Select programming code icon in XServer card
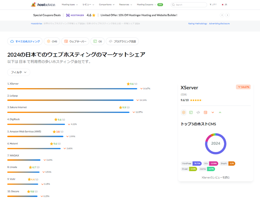 [x=198, y=112]
